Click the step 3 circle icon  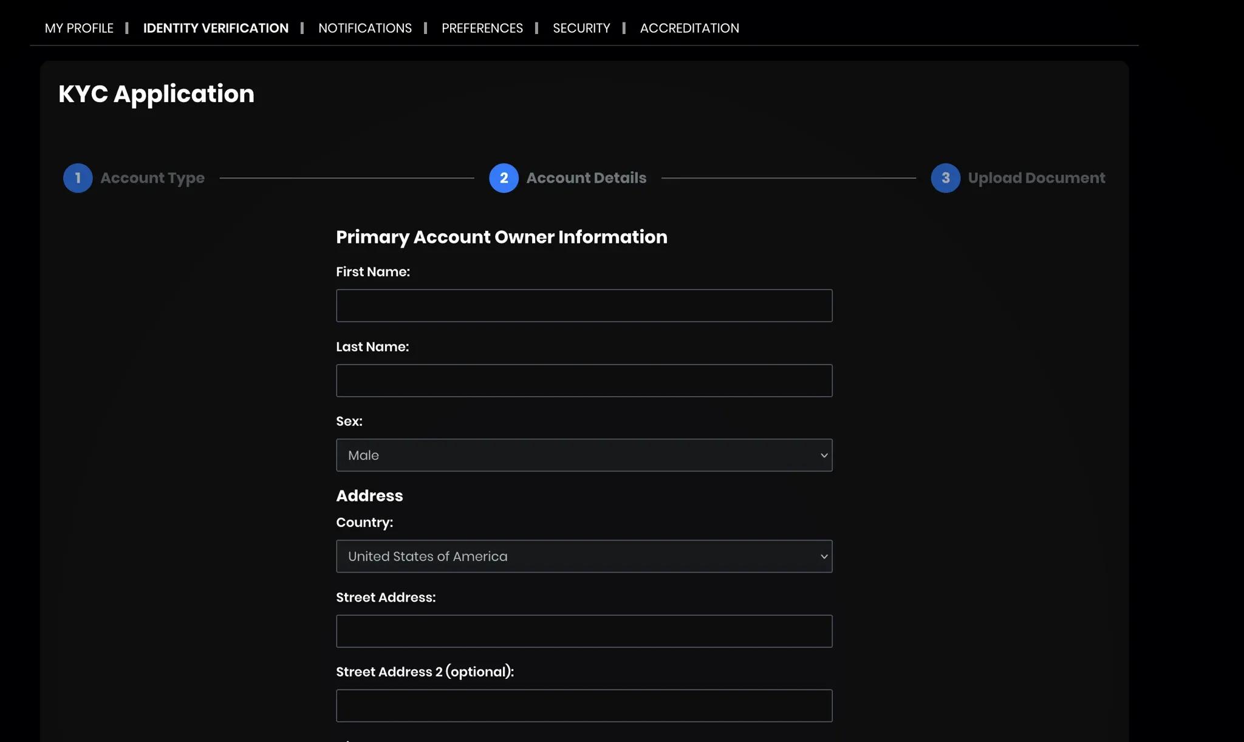(945, 178)
